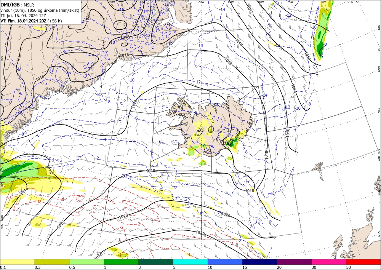Click the legend value '50' under the color bar
Viewport: 381px width, 270px height.
pyautogui.click(x=349, y=267)
